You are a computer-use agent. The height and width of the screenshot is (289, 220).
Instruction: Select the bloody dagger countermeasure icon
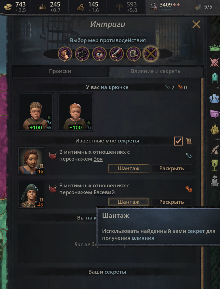pos(117,54)
